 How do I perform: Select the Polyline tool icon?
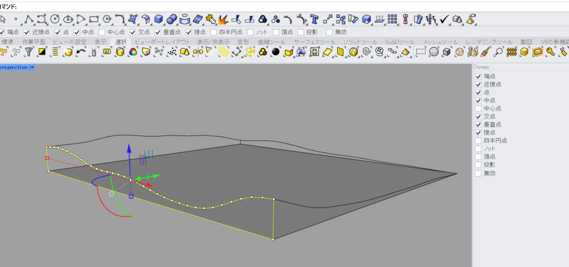[x=28, y=19]
